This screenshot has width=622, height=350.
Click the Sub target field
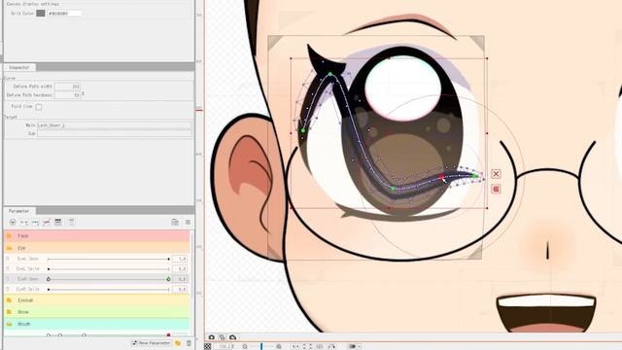(x=114, y=134)
